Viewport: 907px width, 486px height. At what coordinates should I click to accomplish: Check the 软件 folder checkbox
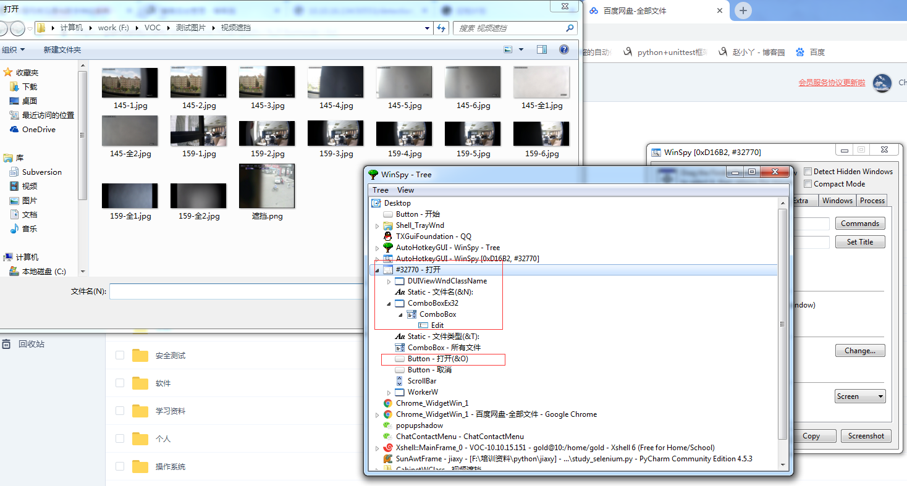[x=120, y=383]
